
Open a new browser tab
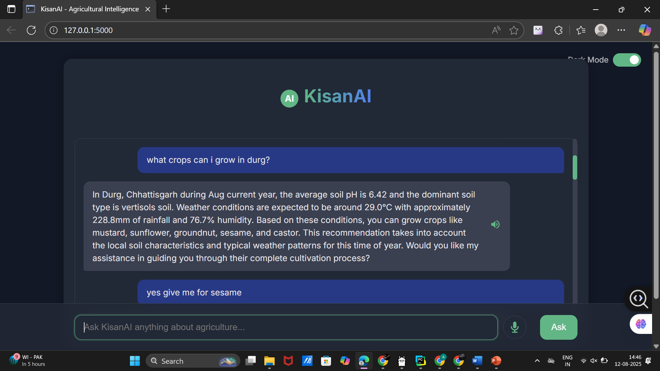click(166, 9)
